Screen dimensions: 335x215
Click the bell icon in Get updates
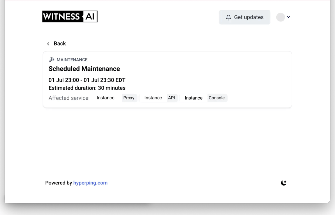point(229,17)
